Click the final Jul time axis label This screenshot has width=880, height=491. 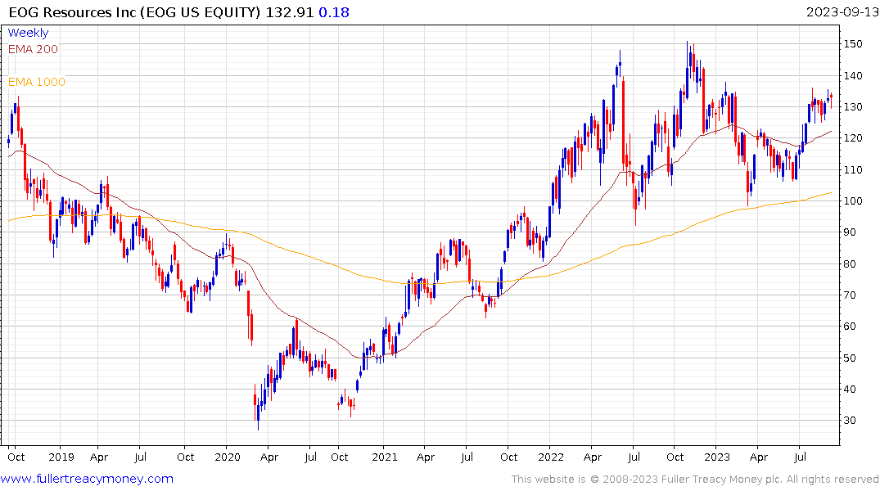click(x=801, y=457)
